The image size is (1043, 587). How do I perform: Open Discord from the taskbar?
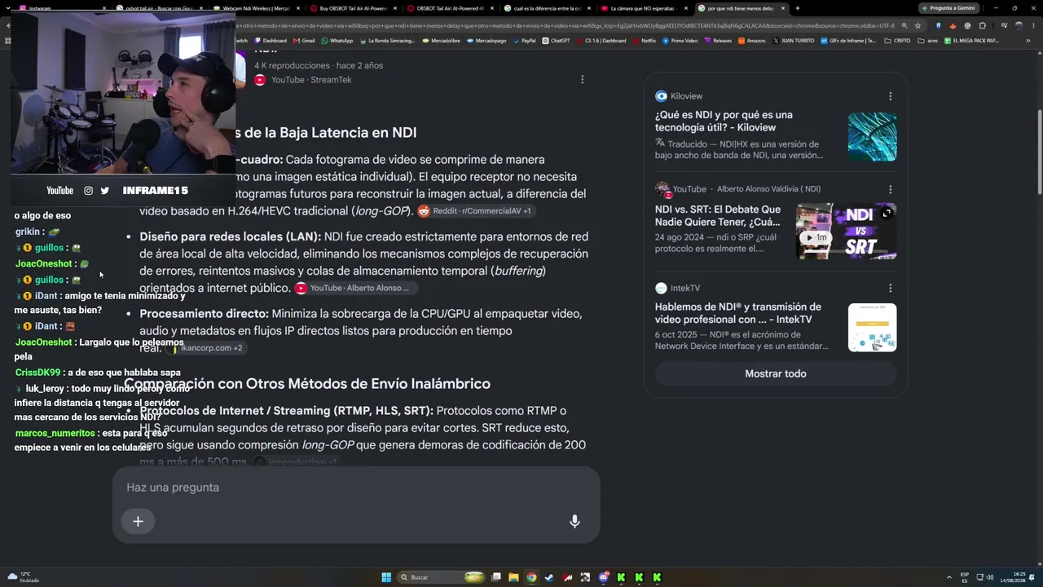(x=603, y=577)
